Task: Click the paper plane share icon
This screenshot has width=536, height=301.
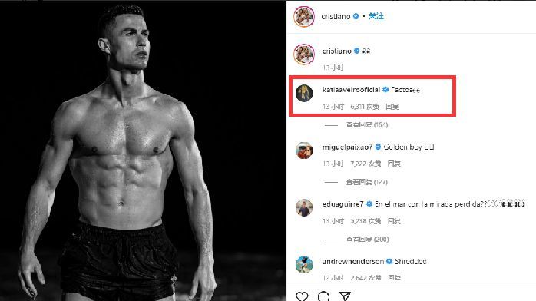Action: [x=345, y=296]
